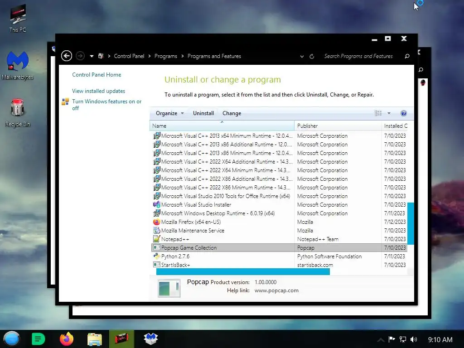The image size is (464, 348).
Task: Open the recent locations dropdown arrow
Action: [x=92, y=56]
